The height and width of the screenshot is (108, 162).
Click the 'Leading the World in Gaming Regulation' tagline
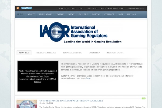coord(93,42)
